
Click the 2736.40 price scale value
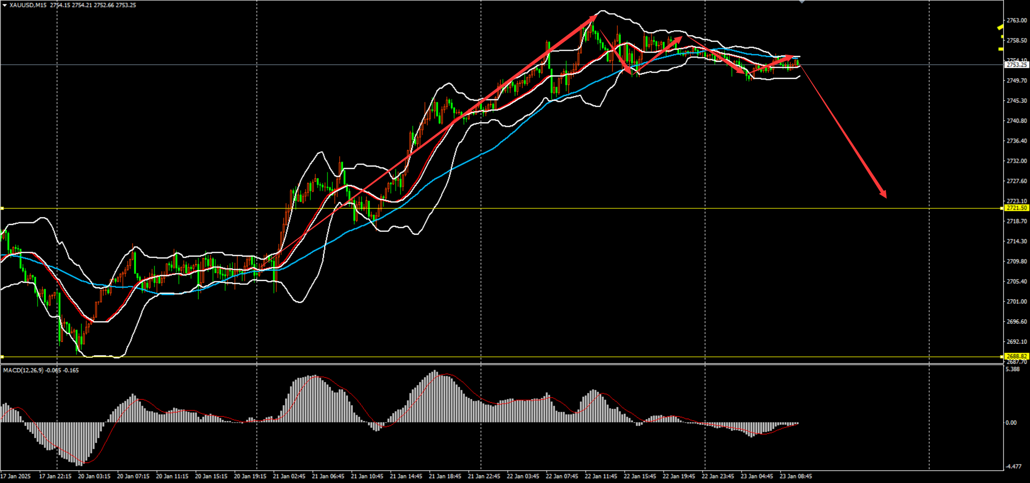(1017, 141)
